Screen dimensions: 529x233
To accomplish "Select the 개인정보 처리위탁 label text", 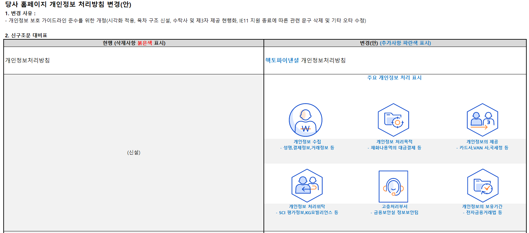I will click(307, 207).
